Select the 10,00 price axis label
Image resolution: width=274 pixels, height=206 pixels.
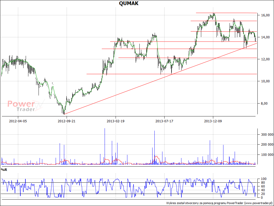[265, 81]
